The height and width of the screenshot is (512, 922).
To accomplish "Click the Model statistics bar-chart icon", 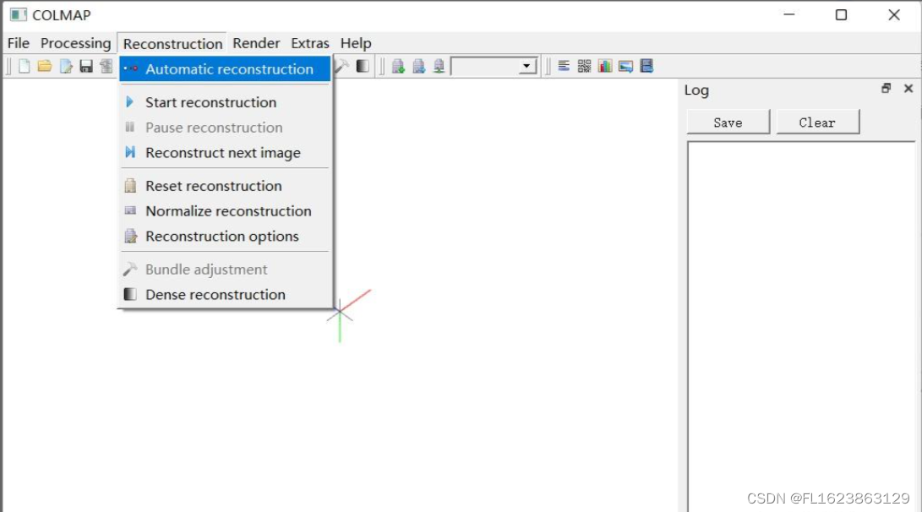I will click(x=605, y=66).
